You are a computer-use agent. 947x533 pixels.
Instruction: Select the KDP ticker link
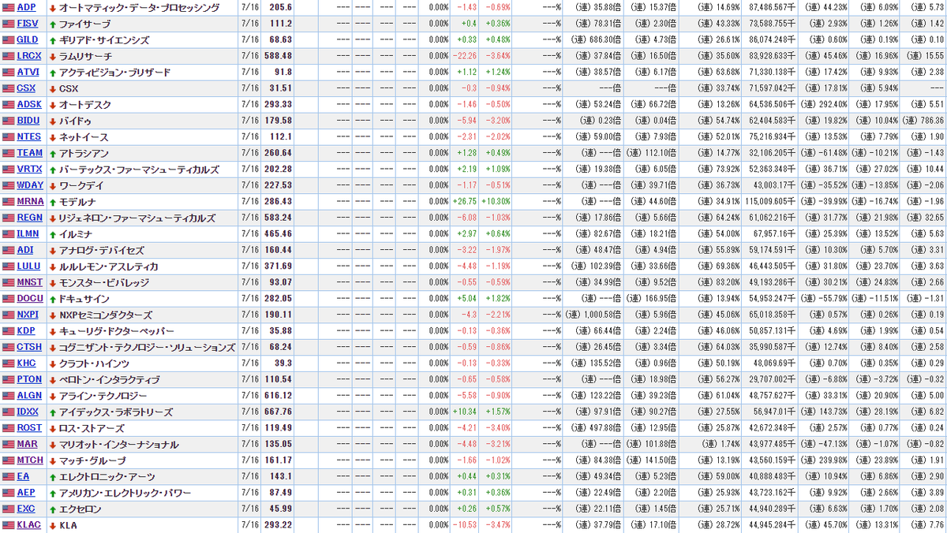pyautogui.click(x=26, y=330)
